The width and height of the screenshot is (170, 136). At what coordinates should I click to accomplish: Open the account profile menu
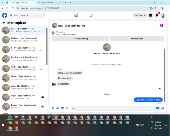(163, 15)
